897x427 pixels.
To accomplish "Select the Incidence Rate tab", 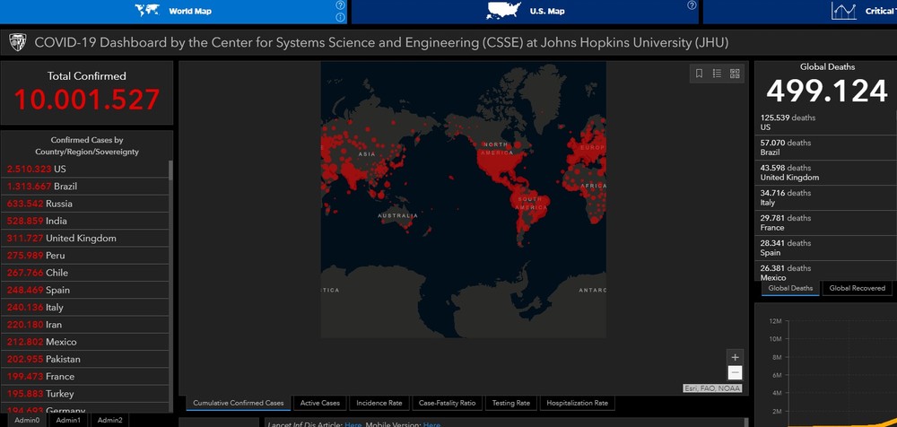I will point(379,403).
